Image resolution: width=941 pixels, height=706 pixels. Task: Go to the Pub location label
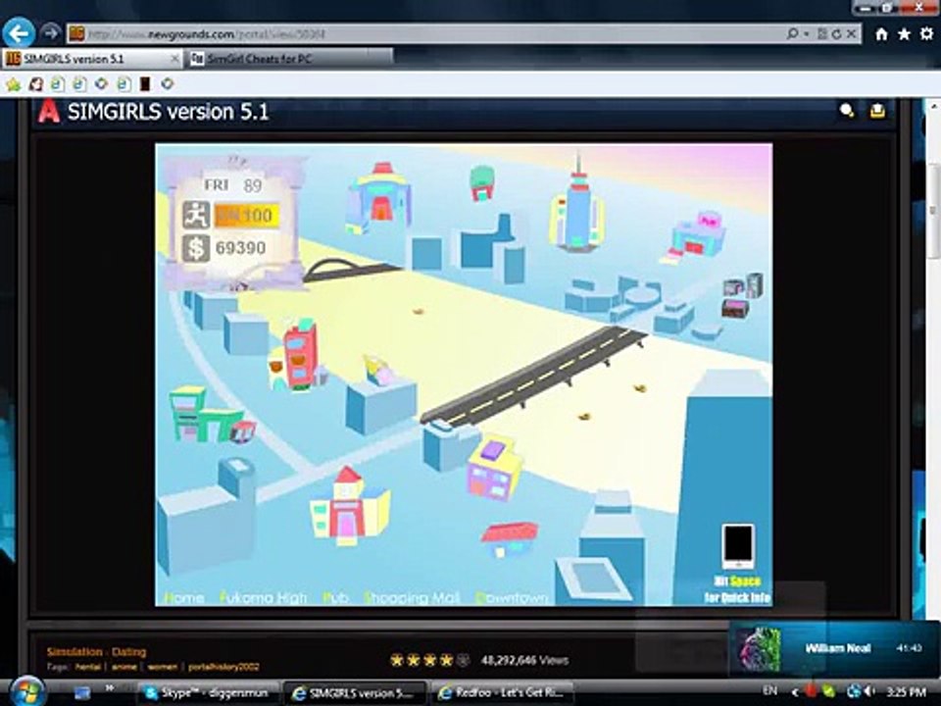(335, 598)
